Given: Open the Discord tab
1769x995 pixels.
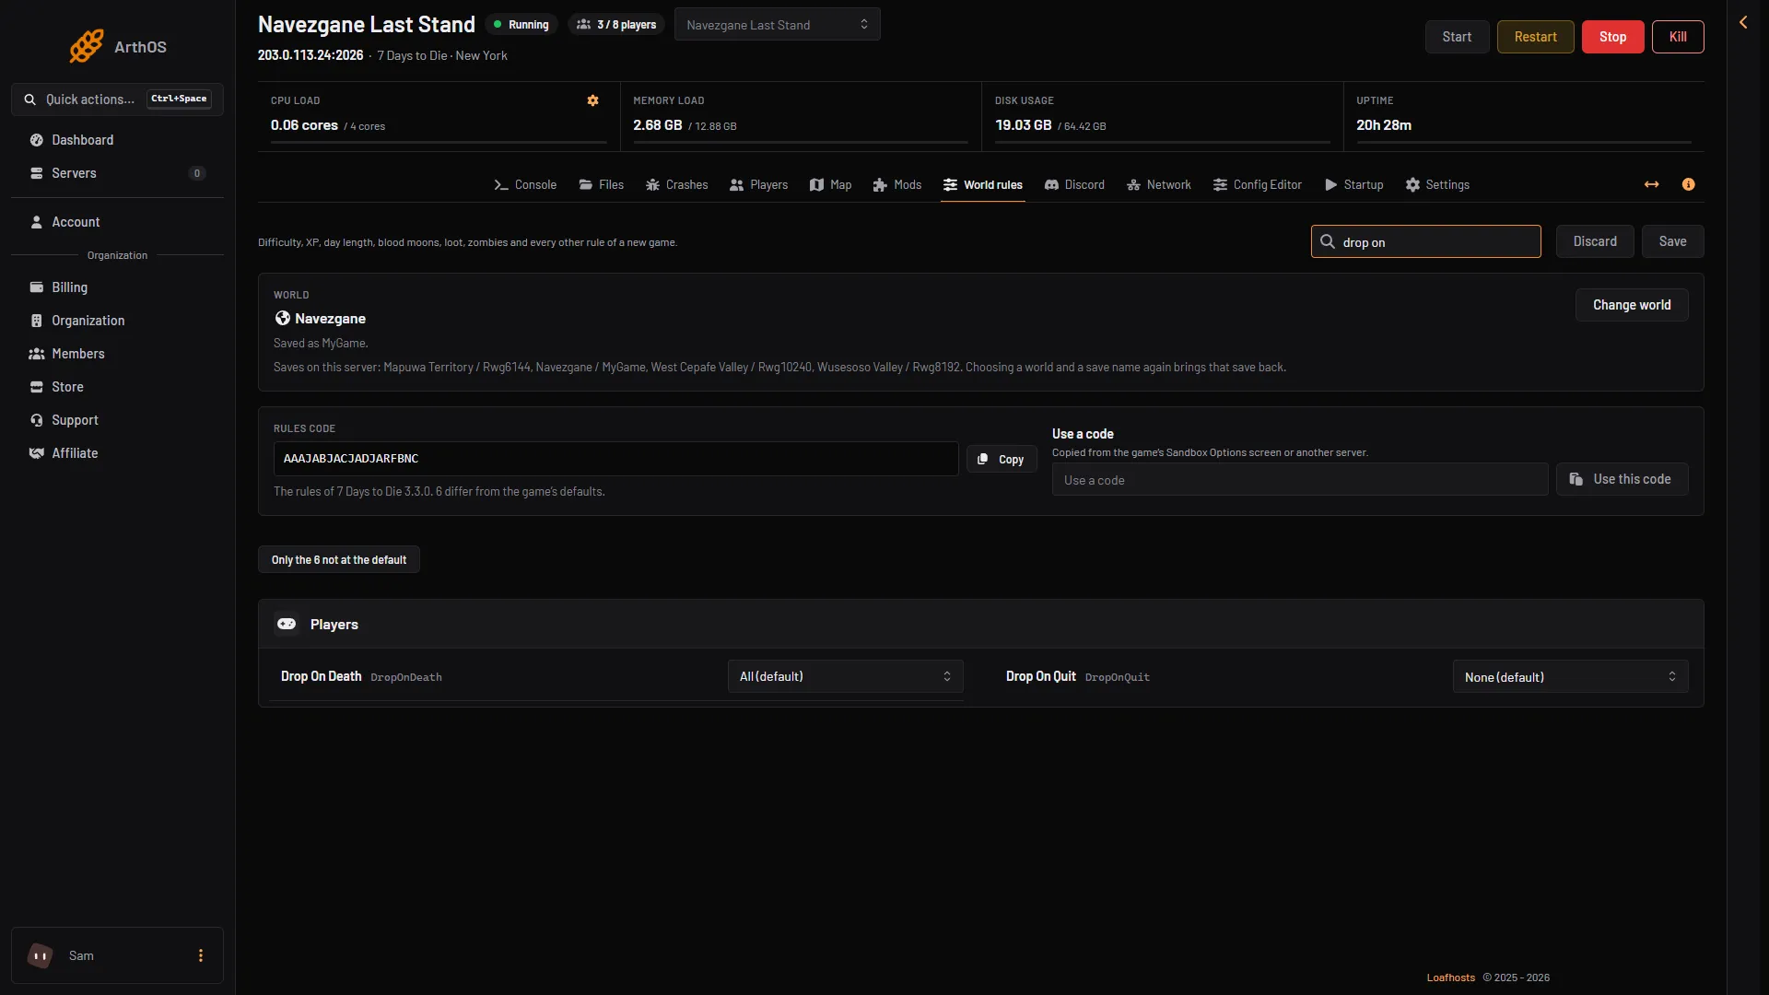Looking at the screenshot, I should click(1074, 184).
